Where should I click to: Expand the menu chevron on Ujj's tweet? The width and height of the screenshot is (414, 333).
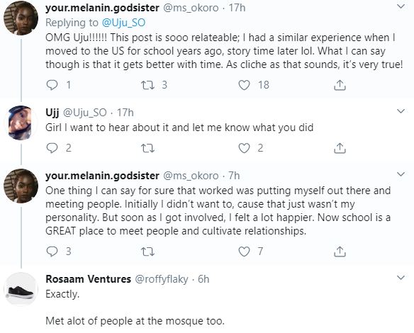point(401,111)
